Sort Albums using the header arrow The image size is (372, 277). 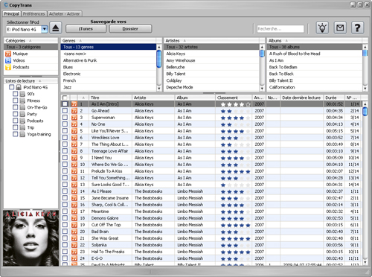(x=286, y=40)
